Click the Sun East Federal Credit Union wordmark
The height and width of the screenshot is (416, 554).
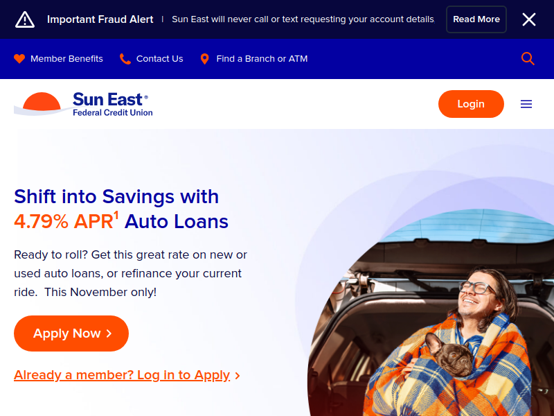click(112, 104)
